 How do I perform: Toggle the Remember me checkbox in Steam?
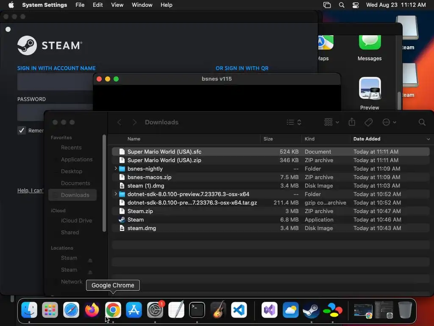pyautogui.click(x=22, y=130)
